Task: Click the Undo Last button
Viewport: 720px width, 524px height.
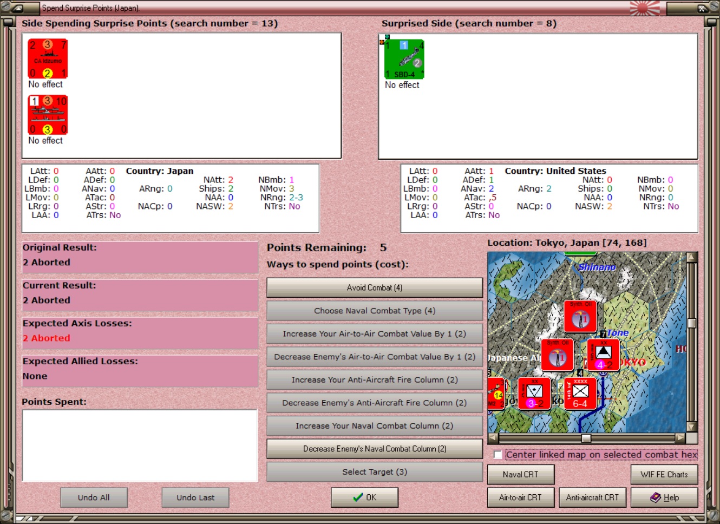Action: pos(195,497)
